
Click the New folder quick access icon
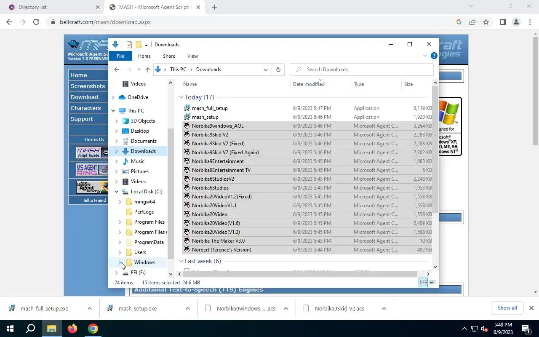pyautogui.click(x=138, y=45)
